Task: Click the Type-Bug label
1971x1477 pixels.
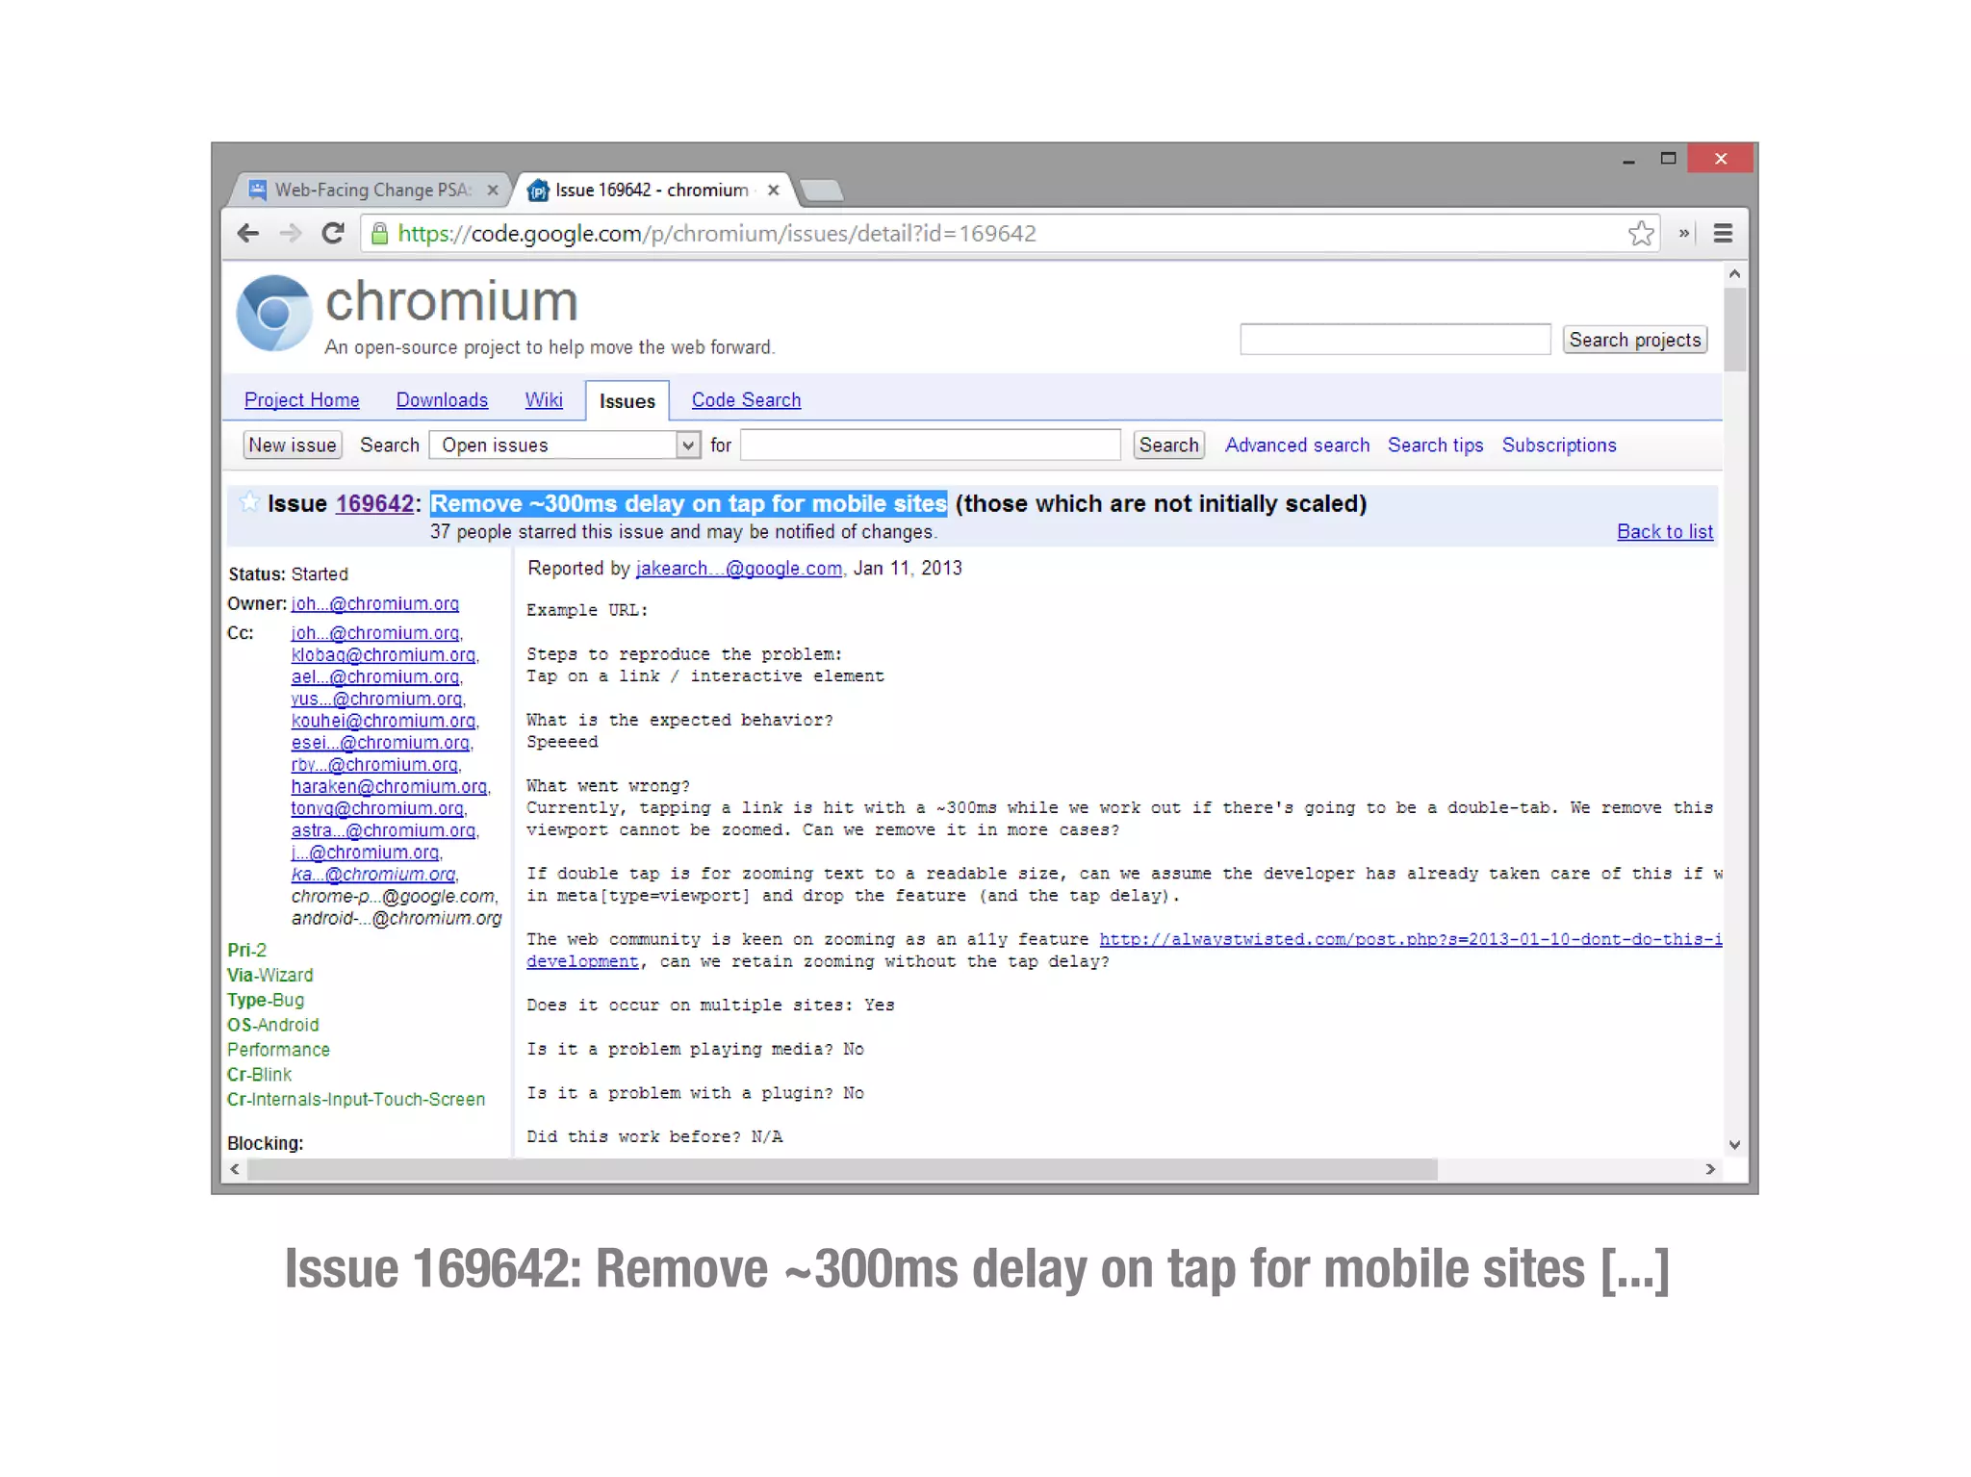Action: tap(266, 1000)
